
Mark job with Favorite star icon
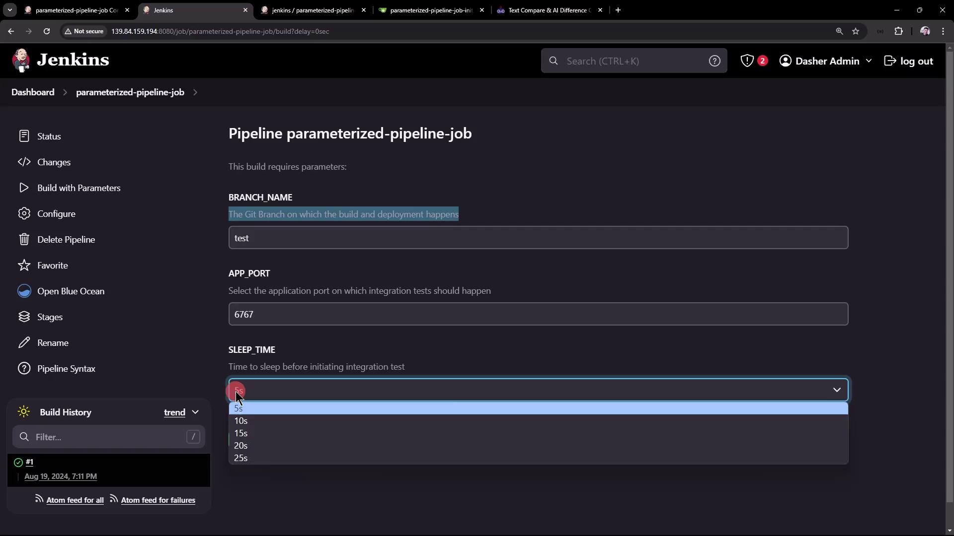tap(24, 265)
